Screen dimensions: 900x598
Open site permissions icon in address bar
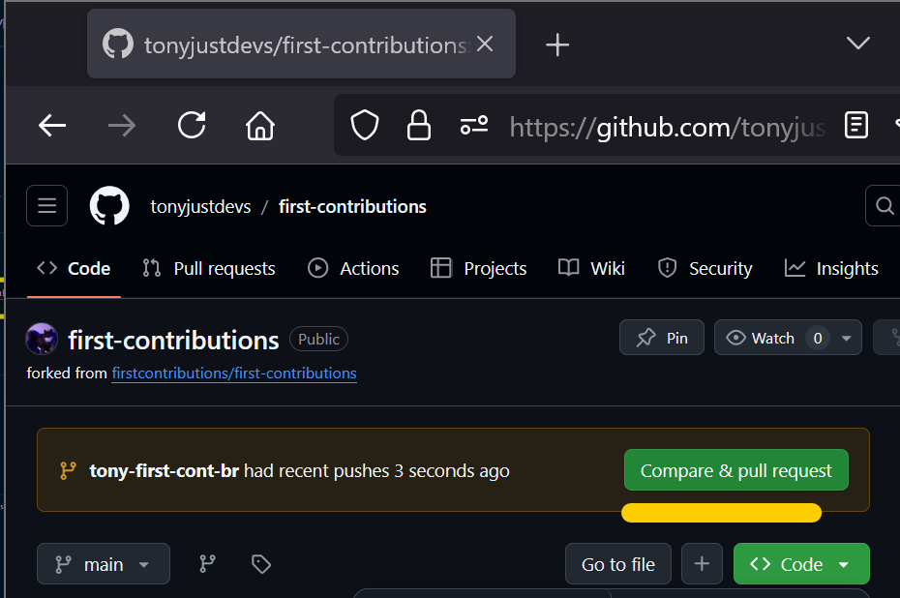pyautogui.click(x=474, y=125)
